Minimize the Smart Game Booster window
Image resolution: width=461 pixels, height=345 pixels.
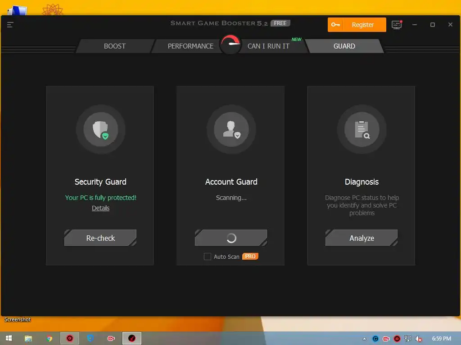(x=415, y=25)
